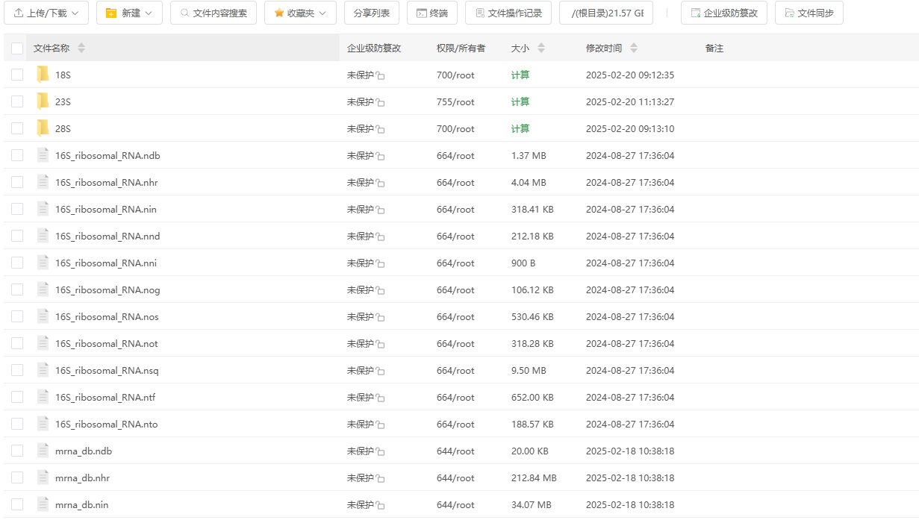
Task: Click the folder icon of 23S
Action: [x=43, y=101]
